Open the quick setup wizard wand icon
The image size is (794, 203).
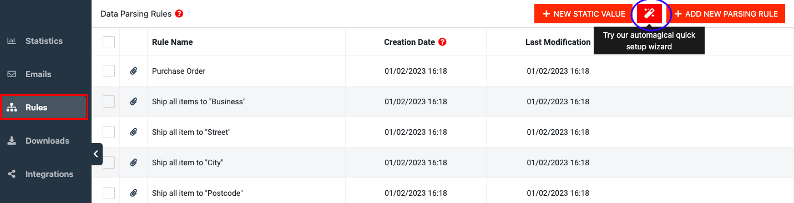pos(650,14)
